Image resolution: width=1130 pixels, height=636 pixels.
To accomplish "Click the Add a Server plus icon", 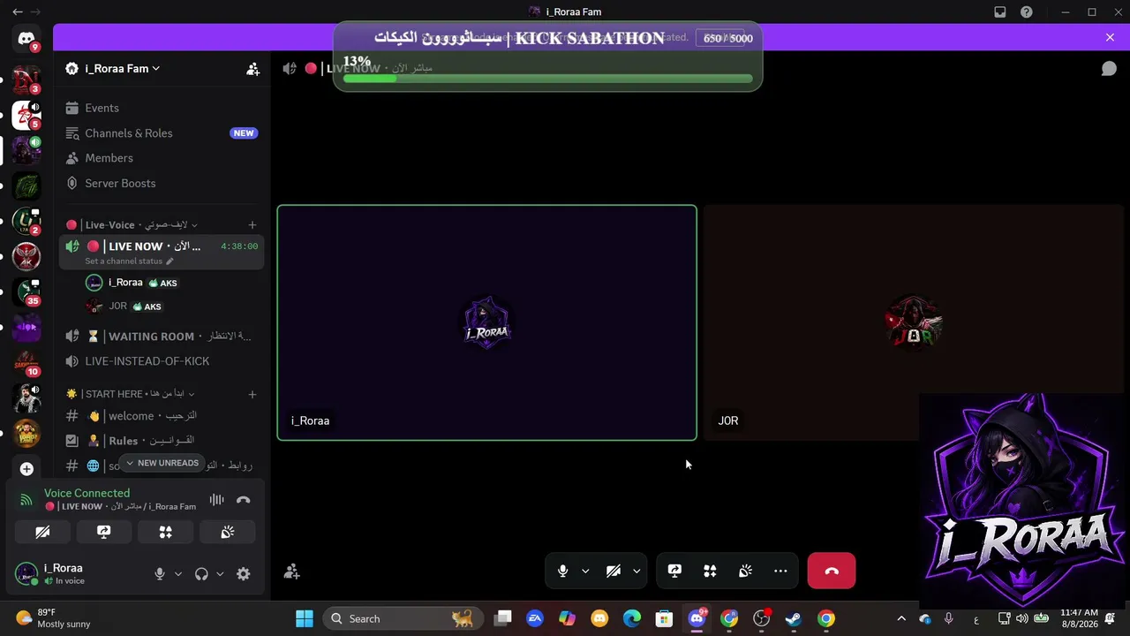I will coord(26,469).
